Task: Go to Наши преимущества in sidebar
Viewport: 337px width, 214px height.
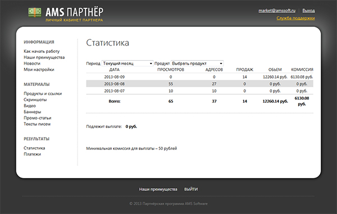Action: (x=44, y=57)
